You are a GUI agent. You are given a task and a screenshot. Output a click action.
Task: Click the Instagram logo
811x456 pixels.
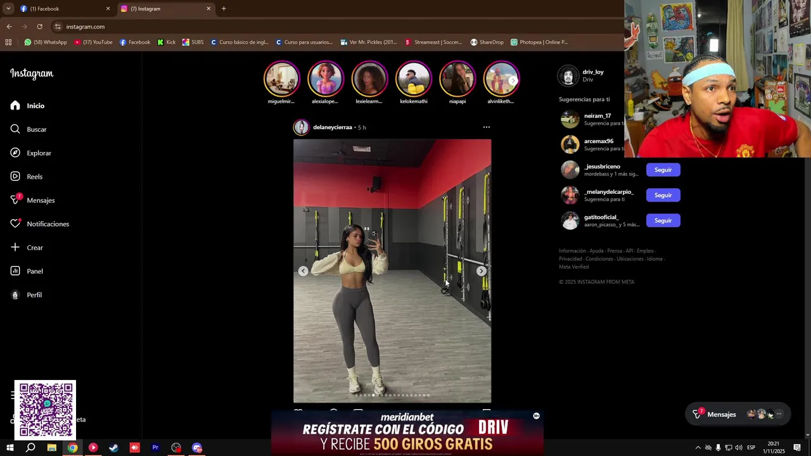tap(32, 73)
